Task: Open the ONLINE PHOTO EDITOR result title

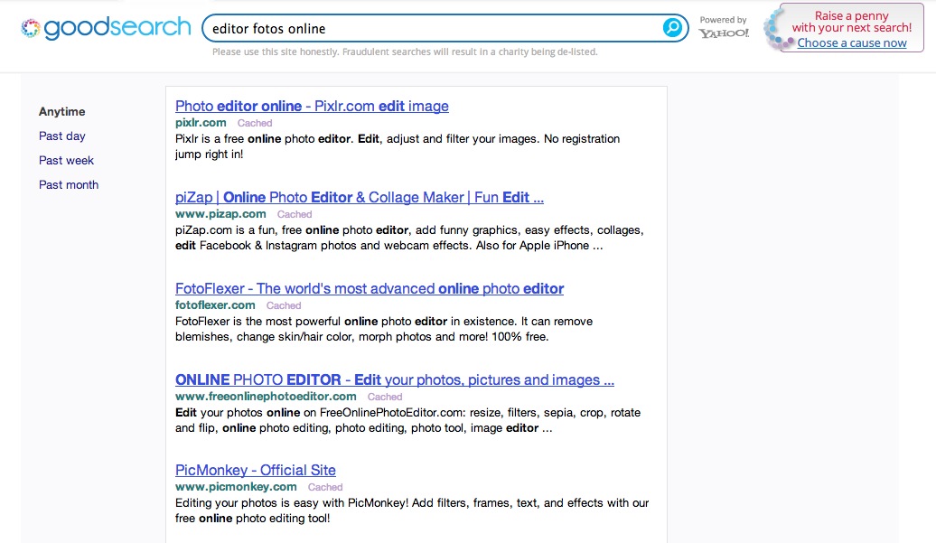Action: 395,380
